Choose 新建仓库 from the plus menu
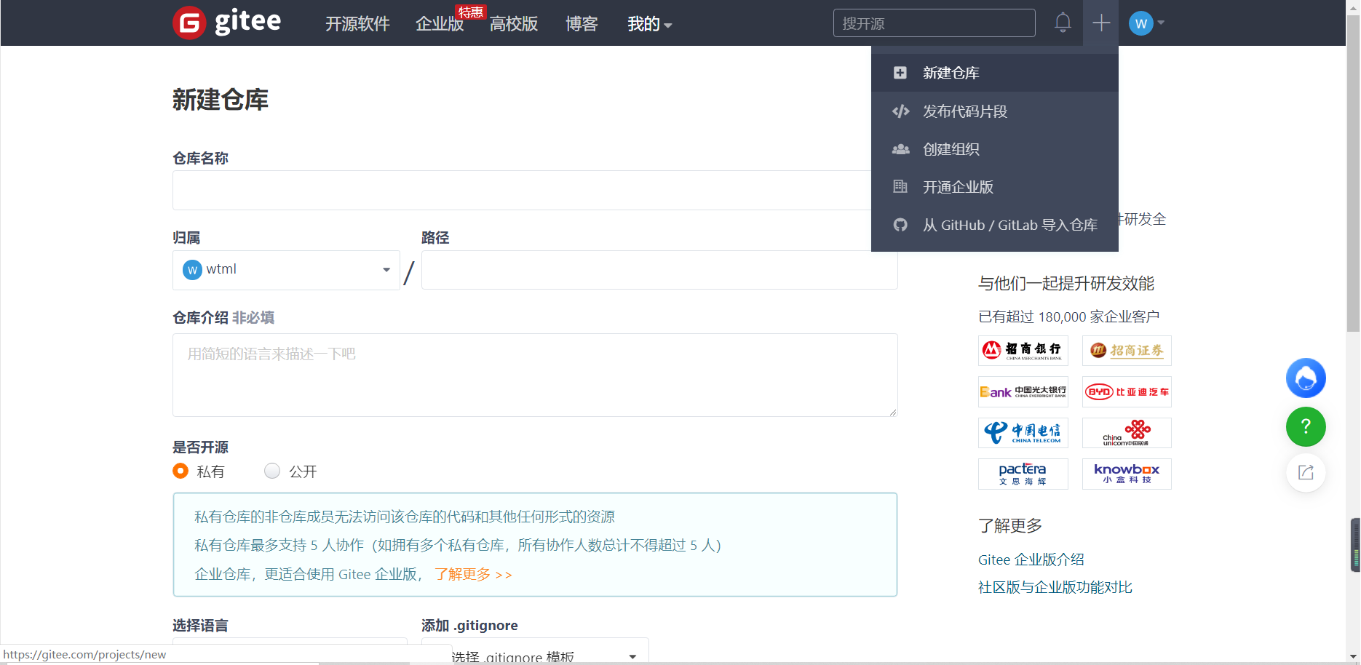The image size is (1361, 665). tap(995, 73)
